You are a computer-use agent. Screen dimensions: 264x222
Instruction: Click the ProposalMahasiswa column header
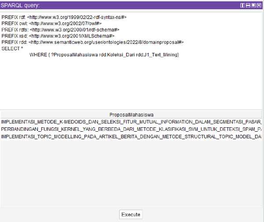point(131,114)
